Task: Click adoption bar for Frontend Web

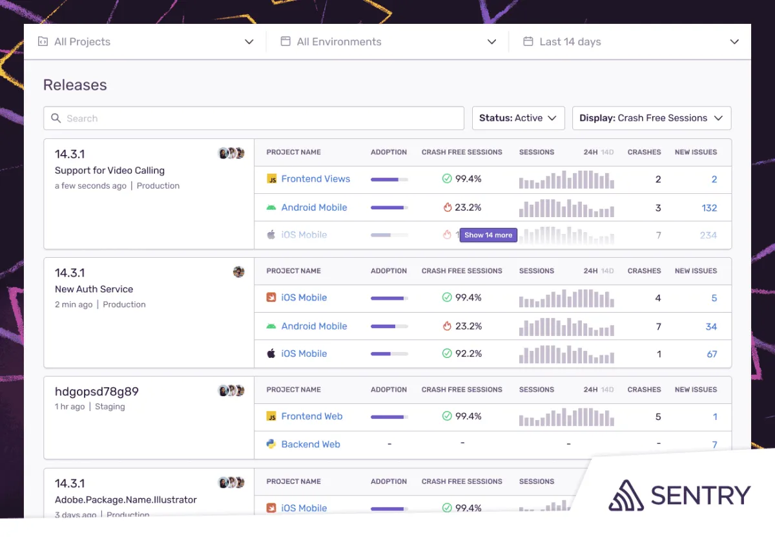Action: coord(389,417)
